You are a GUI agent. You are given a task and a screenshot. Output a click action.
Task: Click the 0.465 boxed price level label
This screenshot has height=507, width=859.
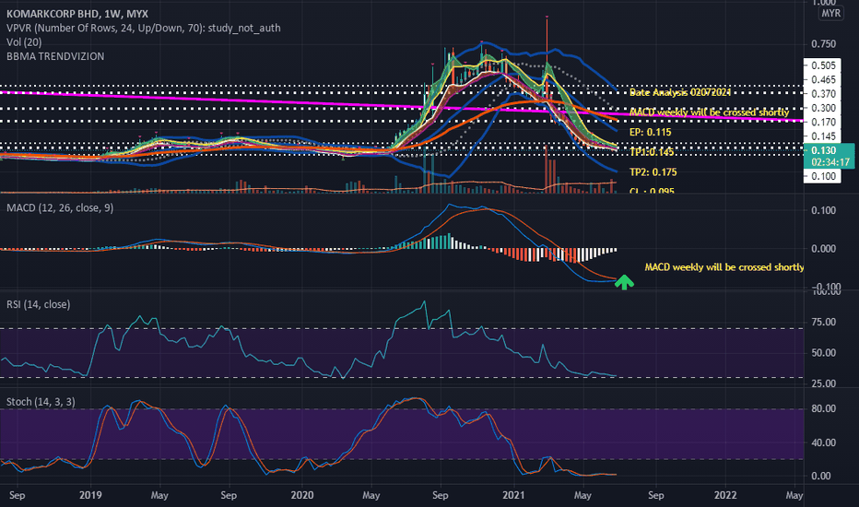pyautogui.click(x=822, y=79)
